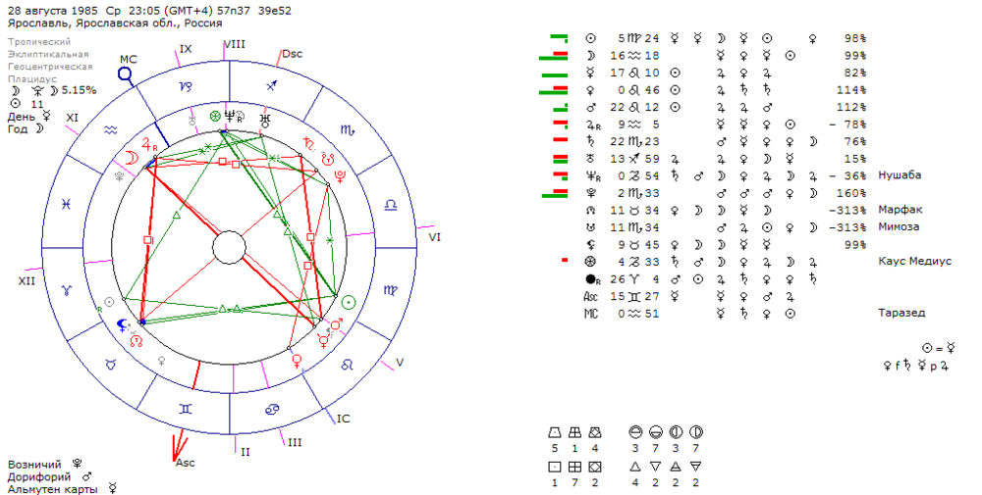
Task: Click the Libra sign glyph on zodiac ring
Action: pyautogui.click(x=391, y=205)
